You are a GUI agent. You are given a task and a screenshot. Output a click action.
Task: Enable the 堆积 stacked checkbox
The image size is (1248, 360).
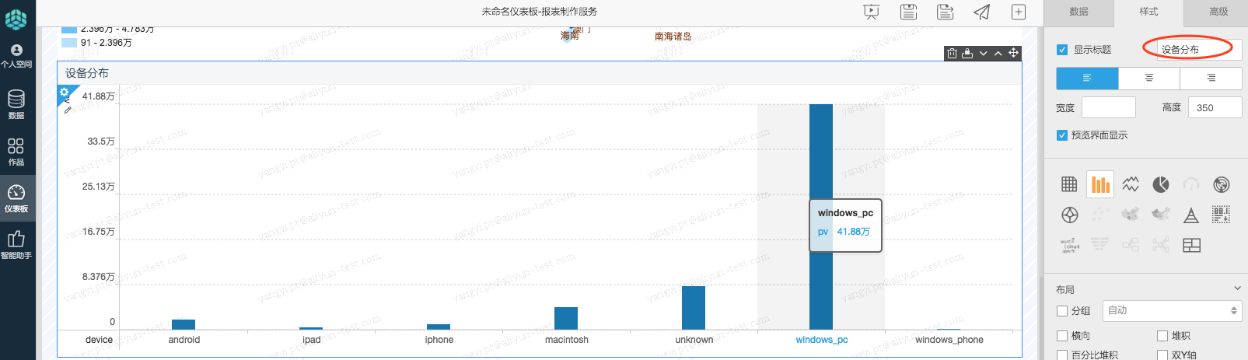[1162, 336]
